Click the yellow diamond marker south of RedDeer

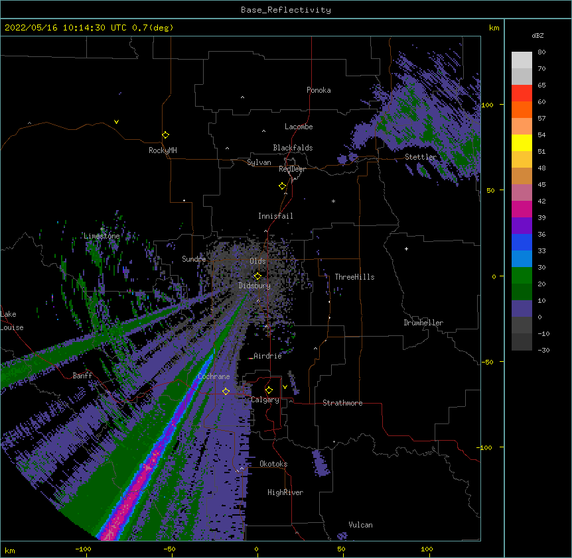(x=283, y=186)
